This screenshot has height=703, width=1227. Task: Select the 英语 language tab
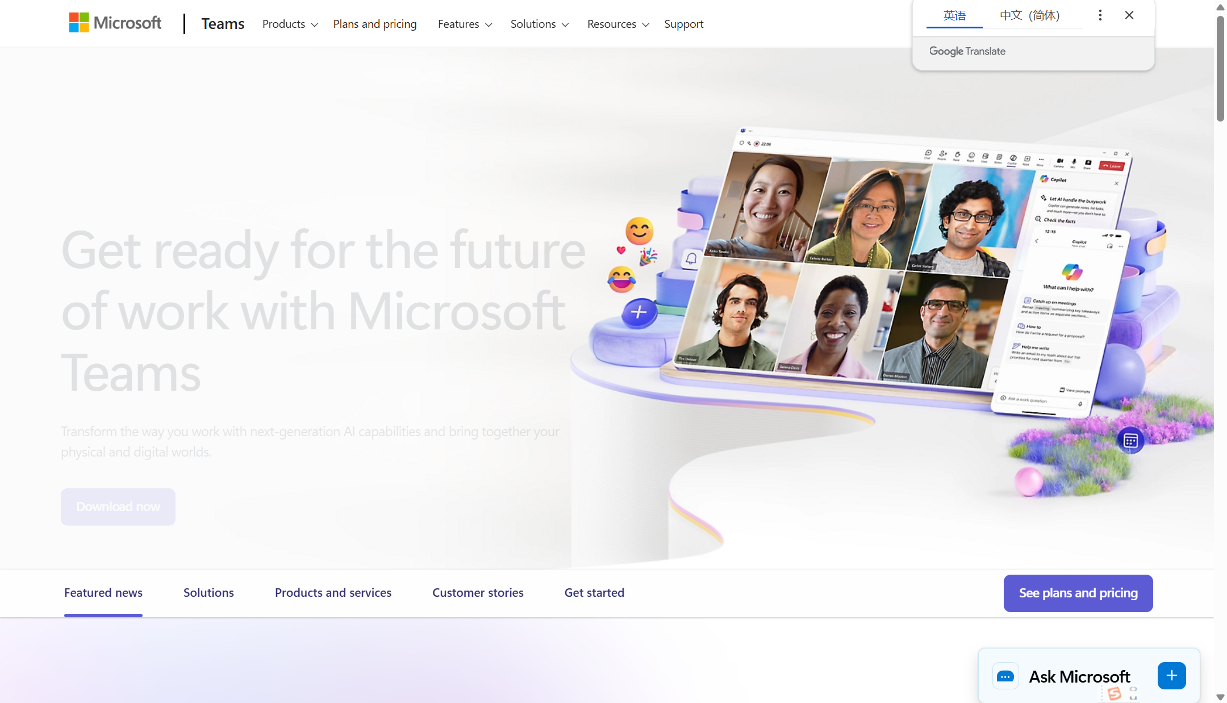coord(954,15)
